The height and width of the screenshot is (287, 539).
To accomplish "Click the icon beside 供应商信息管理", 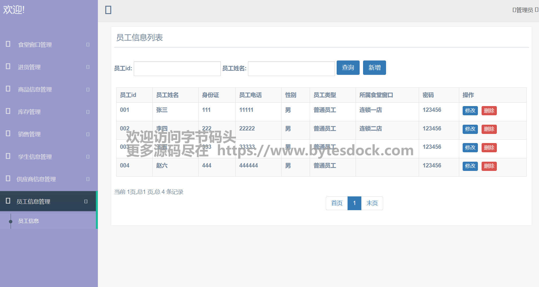I will click(8, 179).
